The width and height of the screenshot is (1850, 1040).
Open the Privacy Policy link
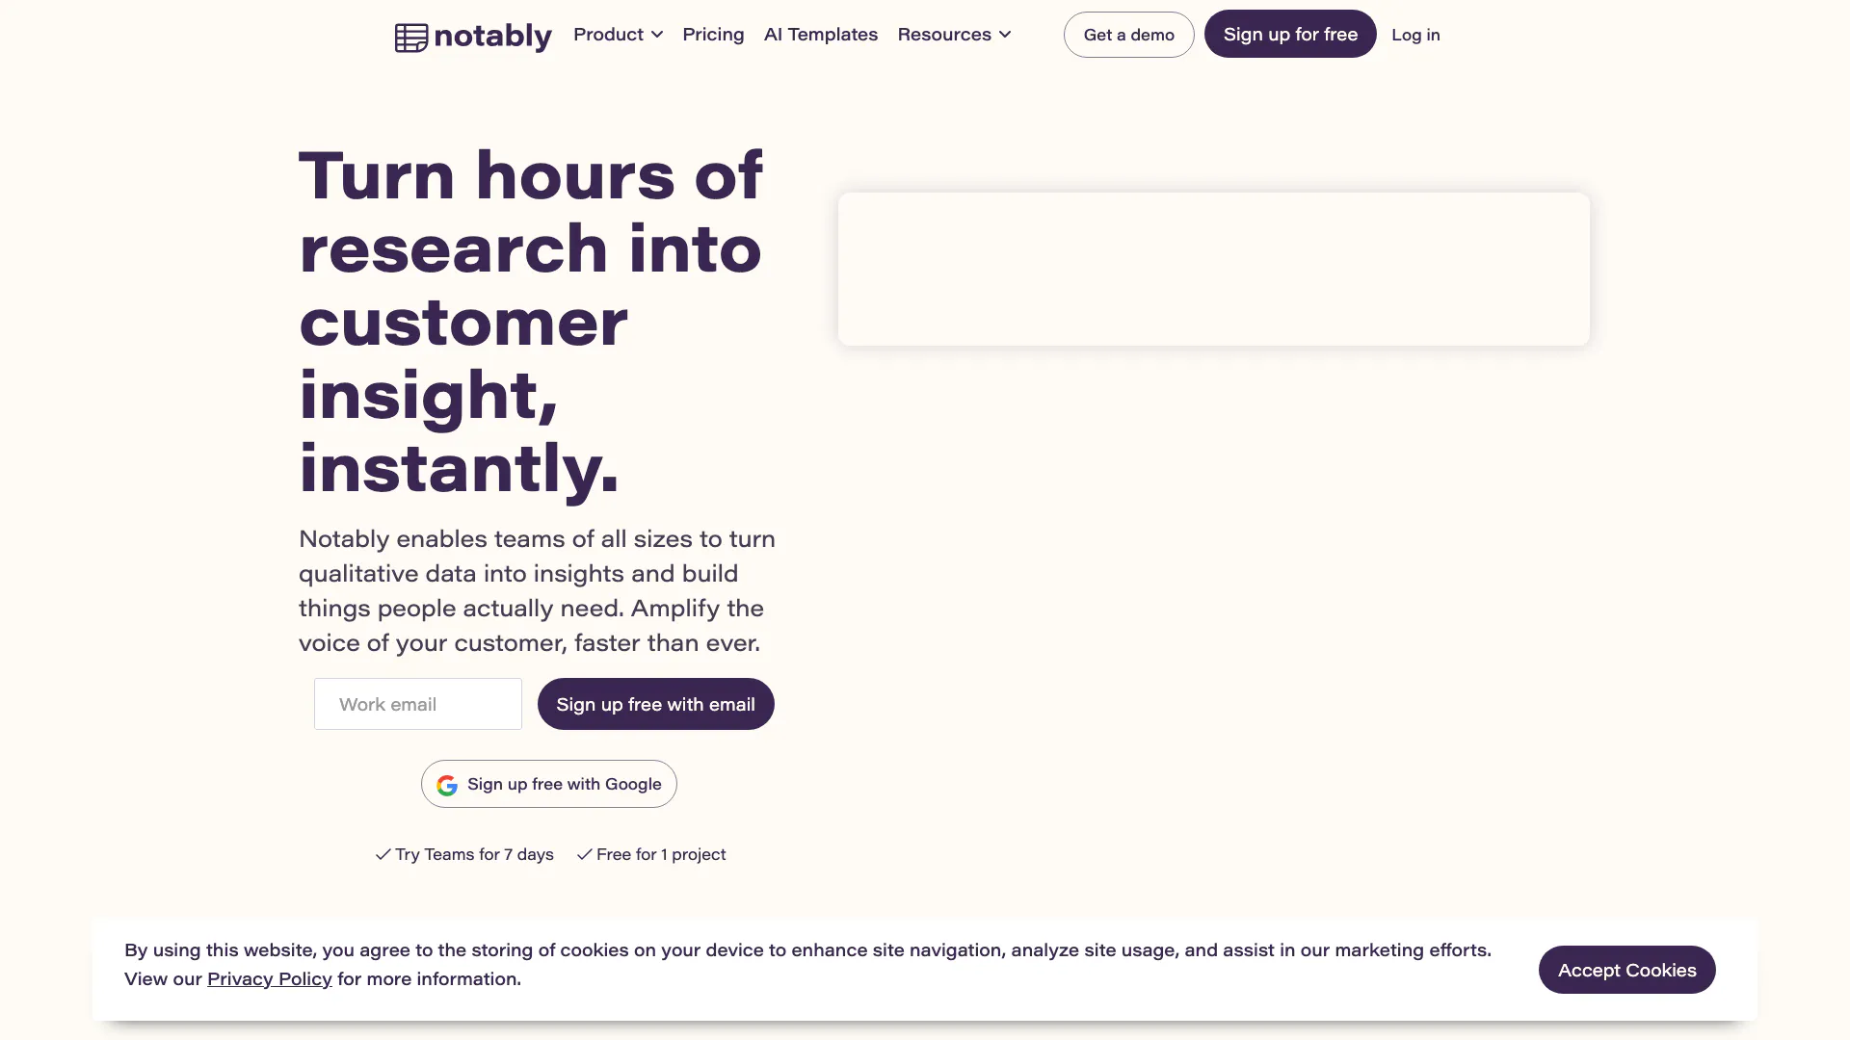(269, 979)
